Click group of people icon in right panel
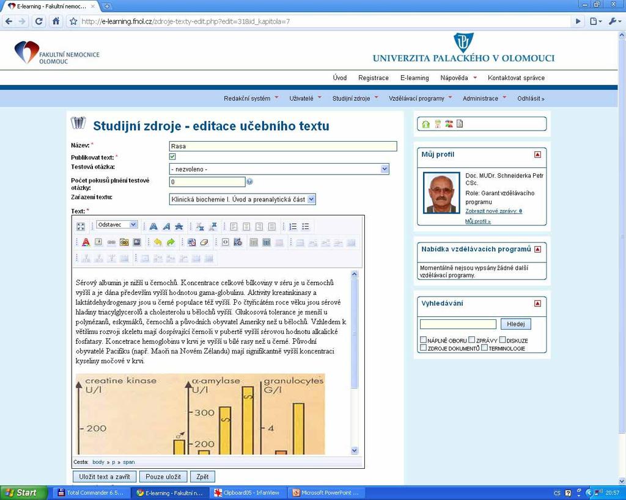 point(449,124)
